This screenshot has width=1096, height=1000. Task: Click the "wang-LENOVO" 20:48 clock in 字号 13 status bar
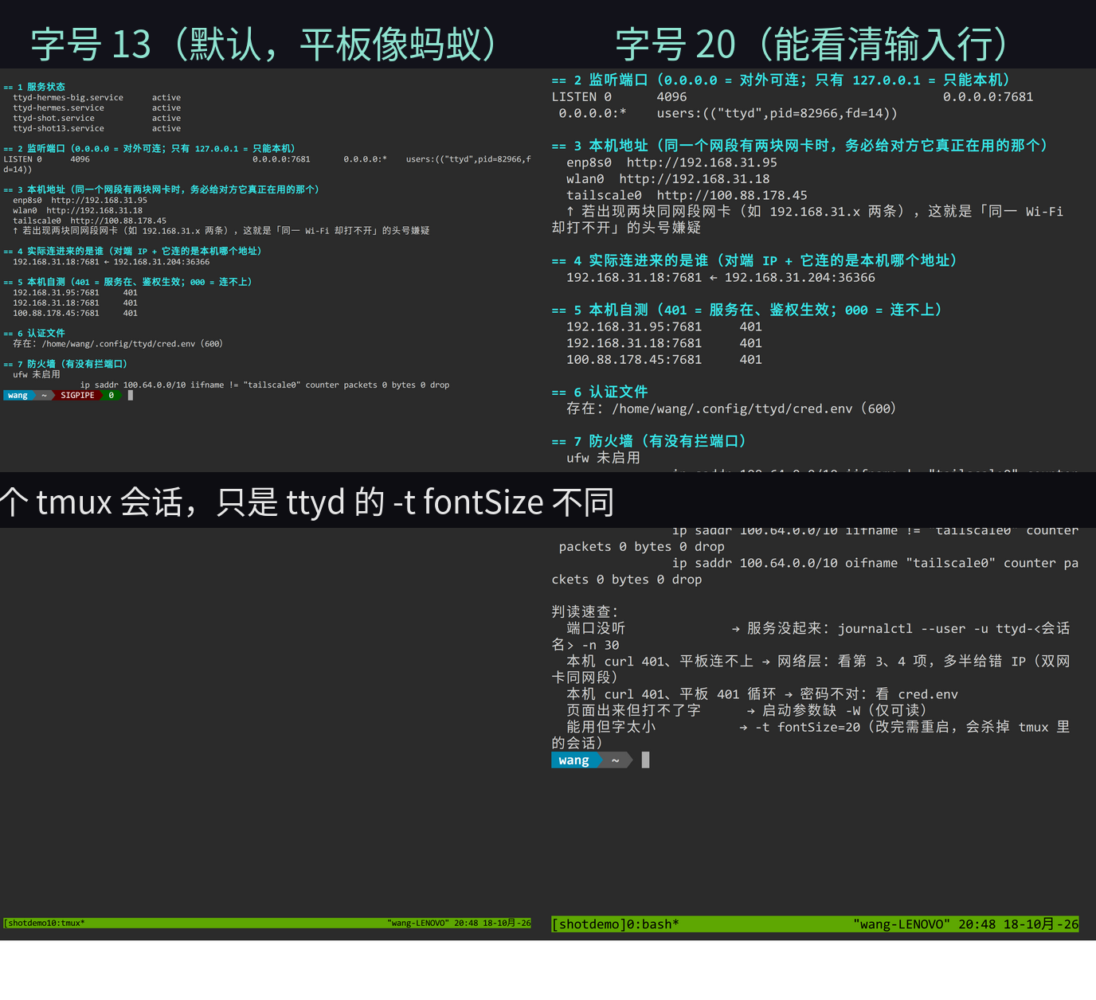[x=460, y=923]
